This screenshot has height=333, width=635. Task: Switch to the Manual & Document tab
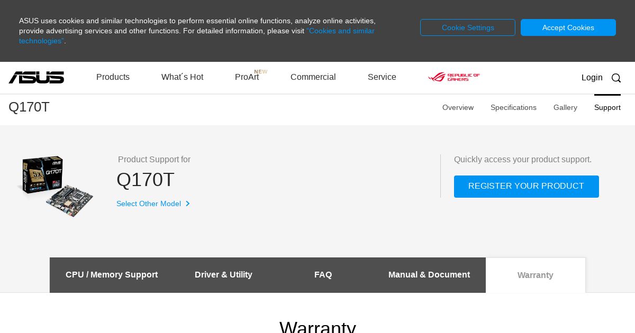429,275
